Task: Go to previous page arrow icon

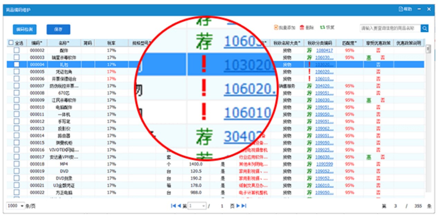Action: coord(179,206)
